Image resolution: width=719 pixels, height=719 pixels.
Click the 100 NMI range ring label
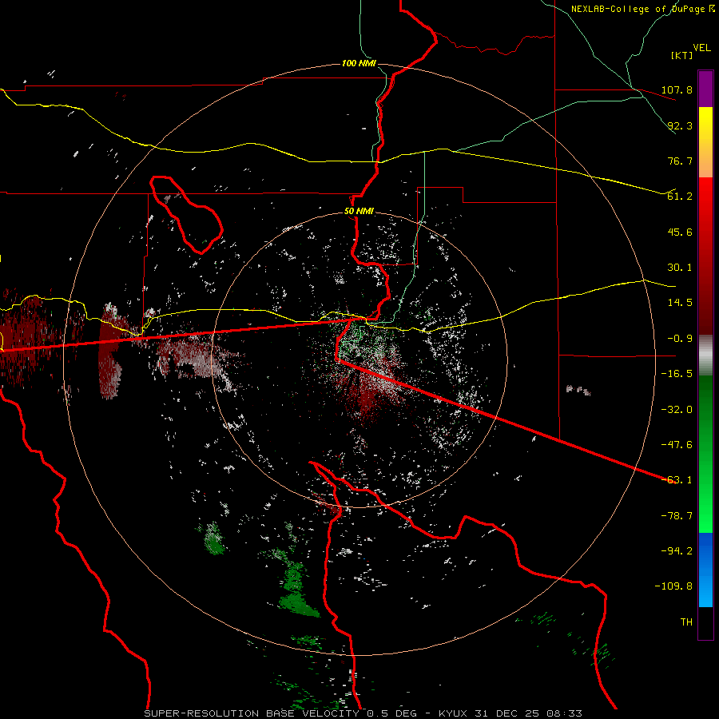359,63
